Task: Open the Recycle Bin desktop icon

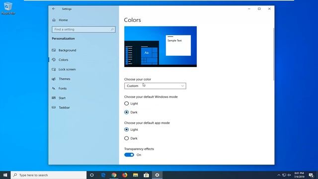Action: (x=8, y=8)
